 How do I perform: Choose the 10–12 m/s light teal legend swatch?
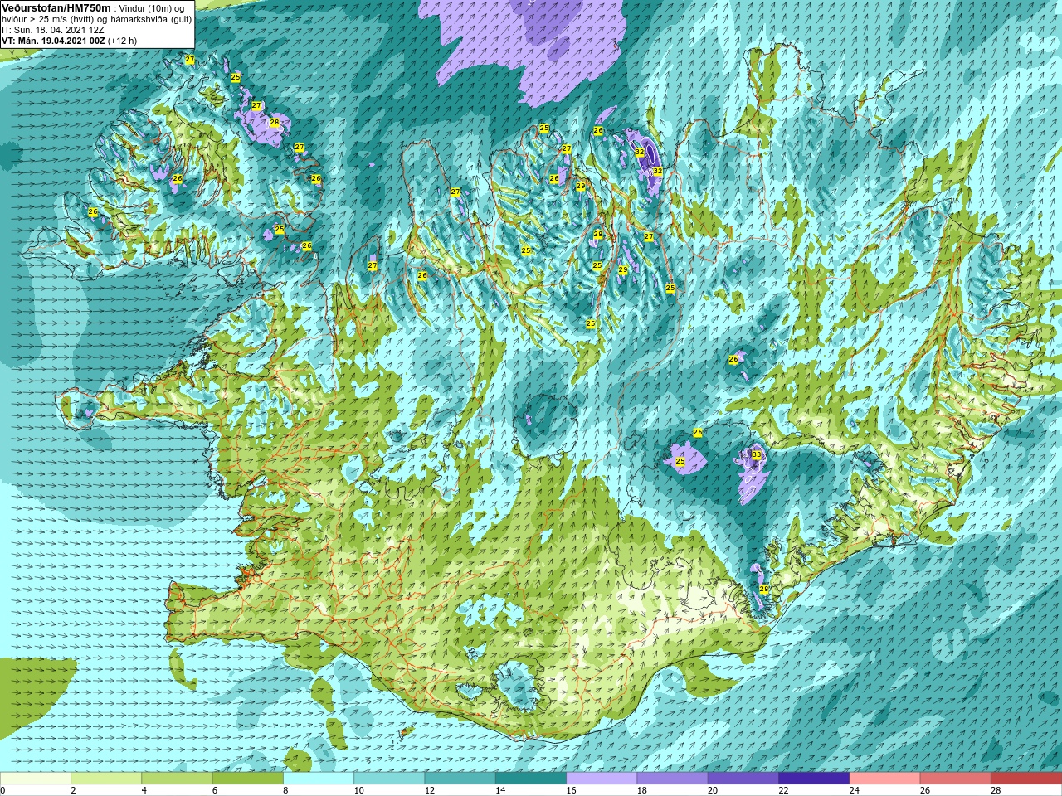[389, 779]
